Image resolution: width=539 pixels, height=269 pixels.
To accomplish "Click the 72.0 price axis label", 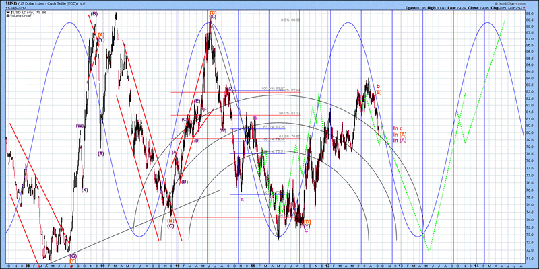I will pyautogui.click(x=529, y=250).
